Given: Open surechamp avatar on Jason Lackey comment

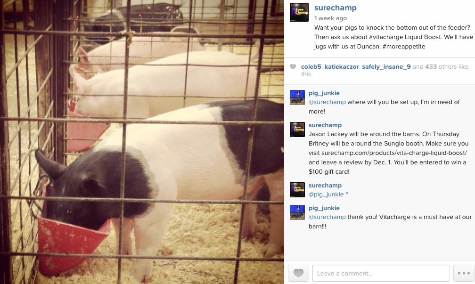Looking at the screenshot, I should click(297, 130).
